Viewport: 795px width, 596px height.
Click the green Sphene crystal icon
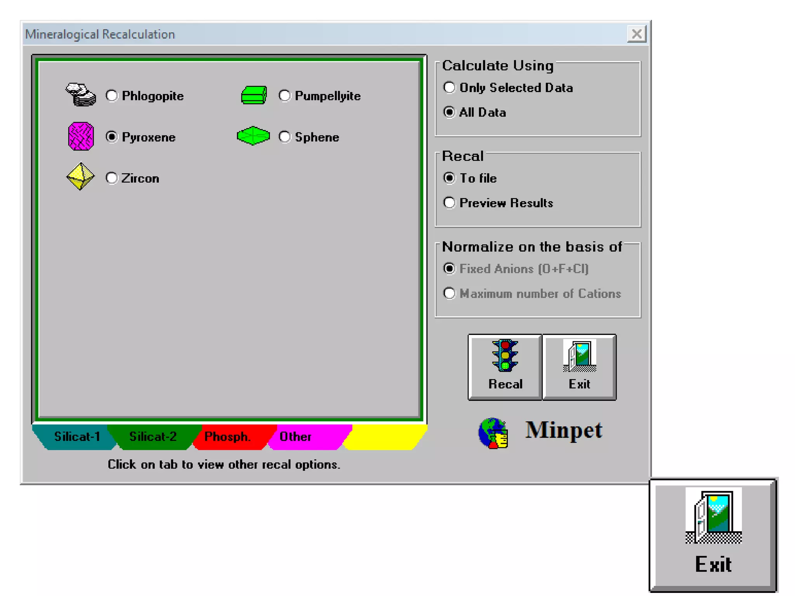point(253,136)
